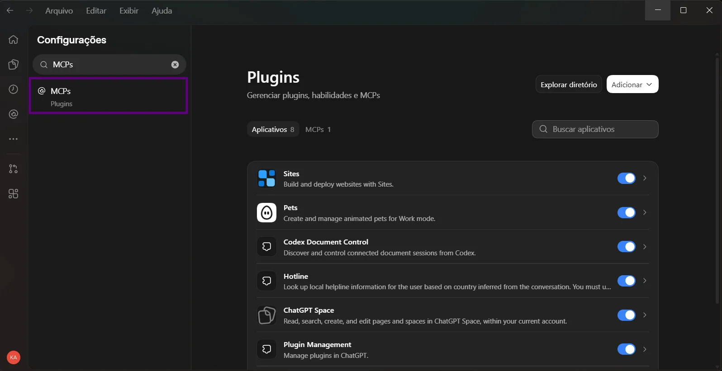The height and width of the screenshot is (371, 722).
Task: Click the pull request branch icon in the sidebar
Action: pos(13,169)
